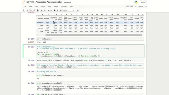Click the 'whole wheat rice' table cell
Viewport: 169px width, 95px height.
pos(54,31)
